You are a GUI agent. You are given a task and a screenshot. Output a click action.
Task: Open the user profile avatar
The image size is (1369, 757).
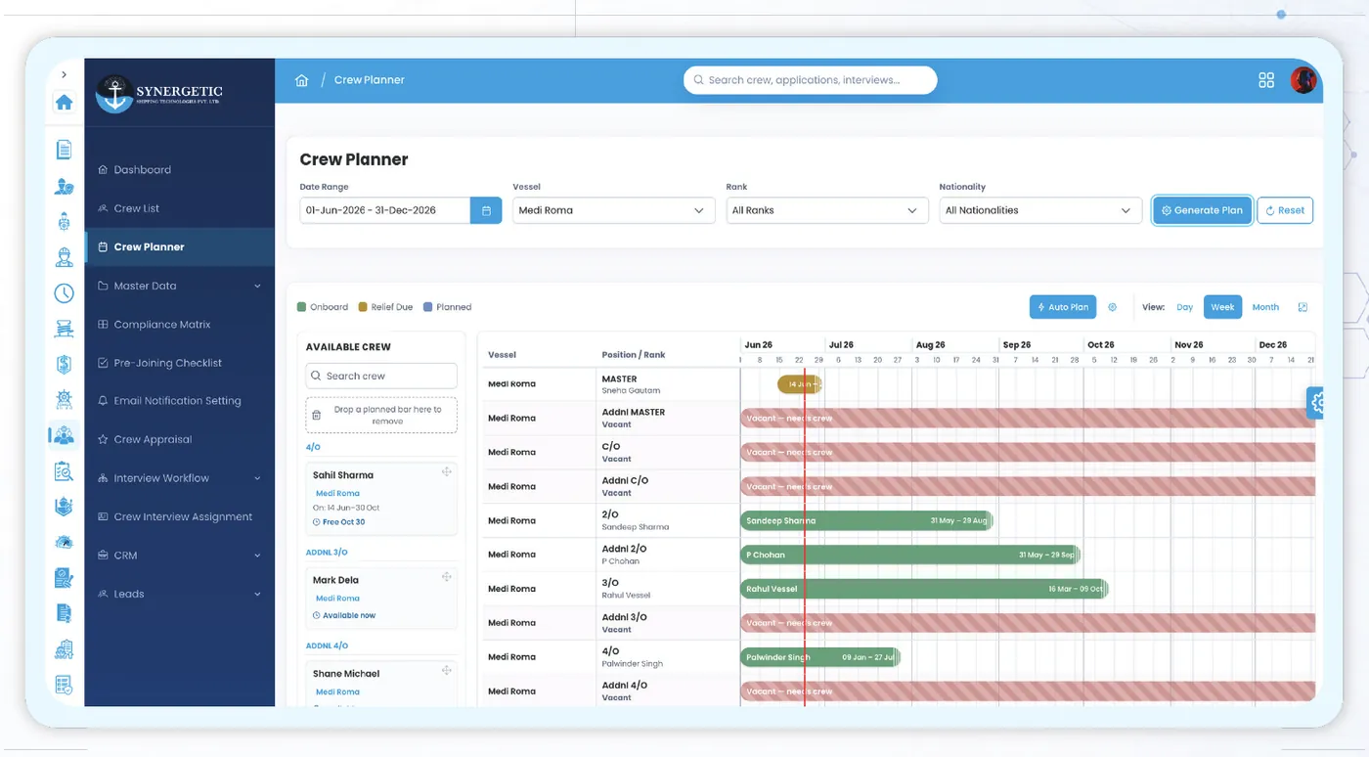(x=1303, y=80)
